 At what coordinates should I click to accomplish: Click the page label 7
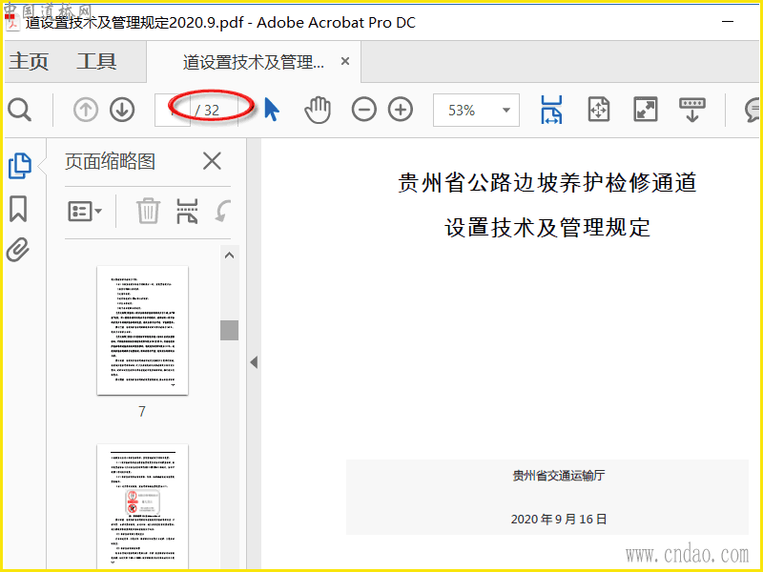pos(142,412)
